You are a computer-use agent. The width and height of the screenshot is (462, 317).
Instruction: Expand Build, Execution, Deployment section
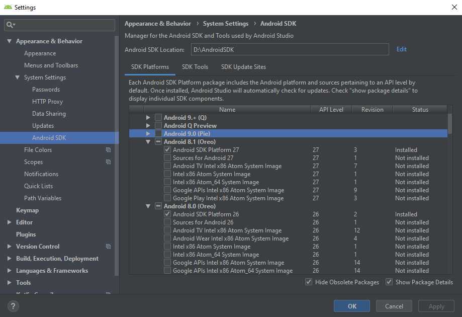coord(10,258)
